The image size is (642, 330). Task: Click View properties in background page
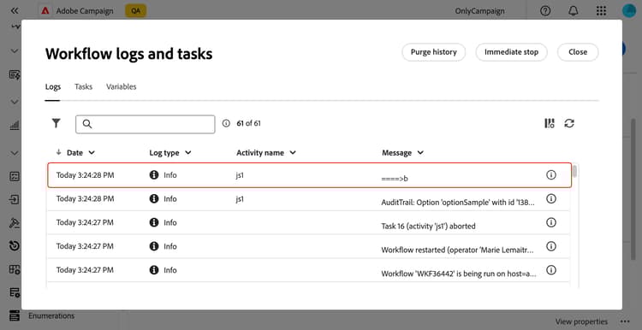[581, 321]
